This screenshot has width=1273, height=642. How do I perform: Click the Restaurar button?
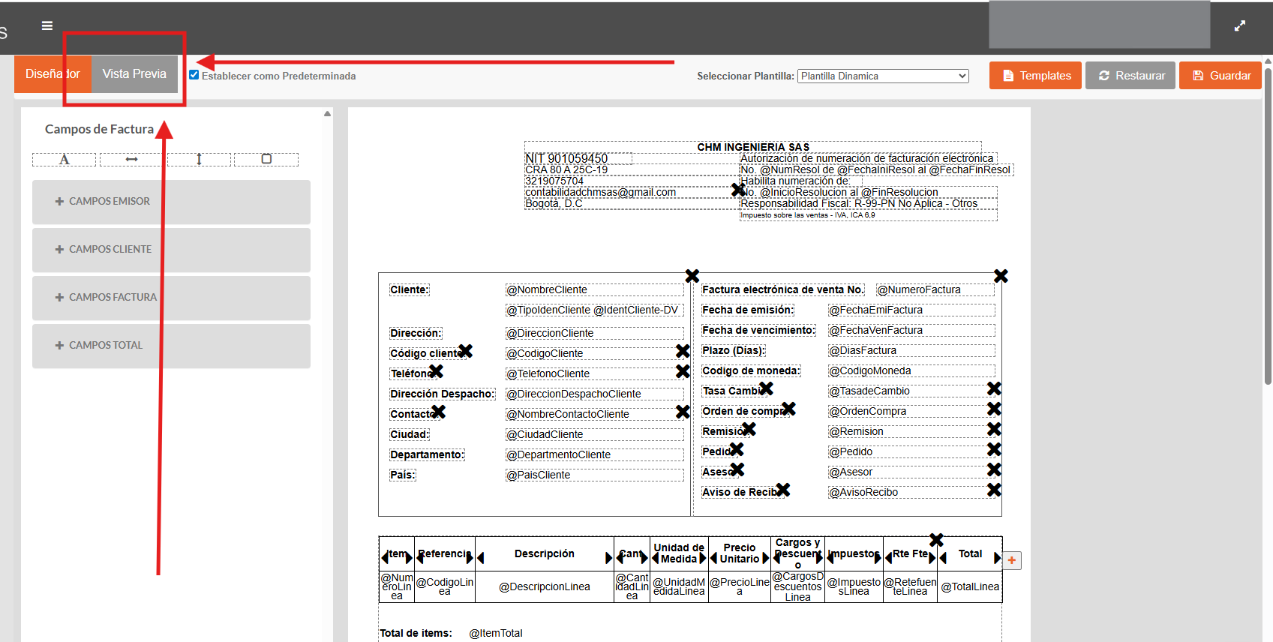[1130, 76]
